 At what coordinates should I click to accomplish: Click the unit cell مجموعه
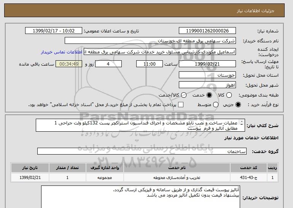tap(105, 177)
